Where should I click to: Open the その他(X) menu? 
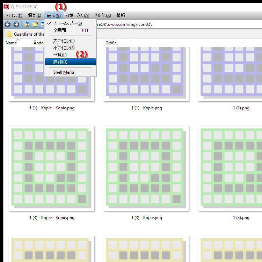click(x=103, y=15)
